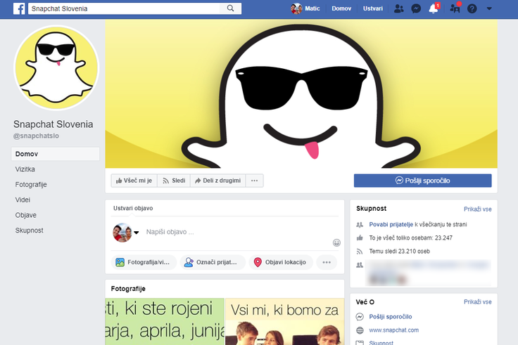Click the Fotografije section heading
This screenshot has height=345, width=518.
point(128,289)
